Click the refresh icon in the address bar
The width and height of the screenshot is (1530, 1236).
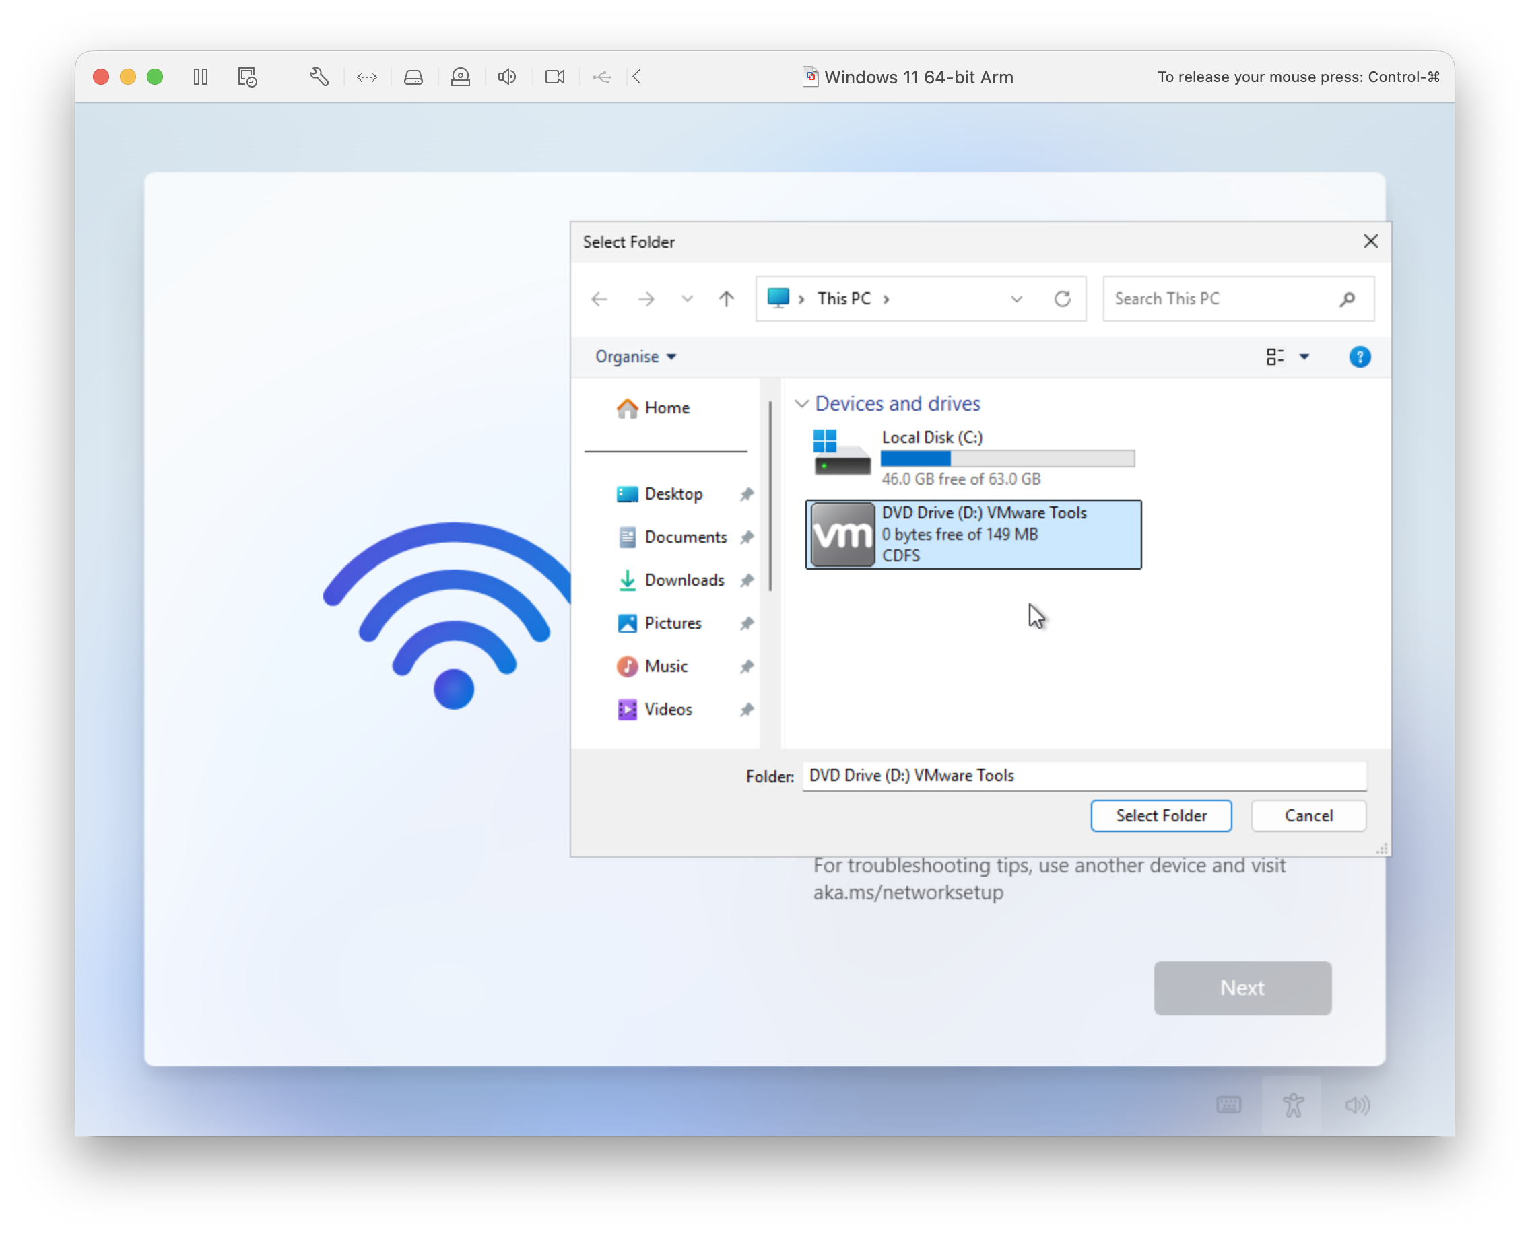coord(1062,299)
